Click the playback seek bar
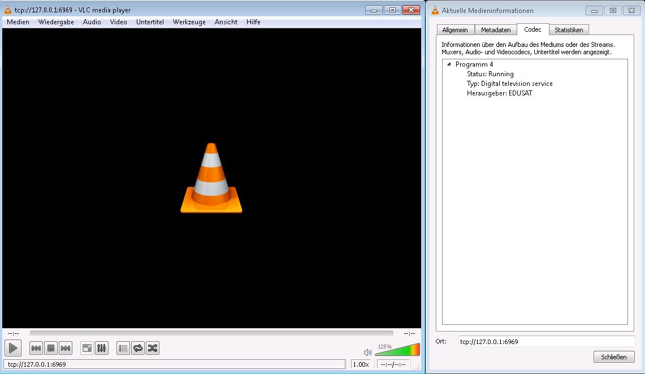Image resolution: width=645 pixels, height=374 pixels. point(211,333)
